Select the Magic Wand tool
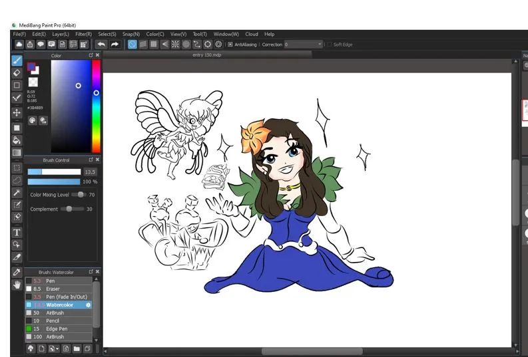Screen dimensions: 528x357 click(x=17, y=193)
